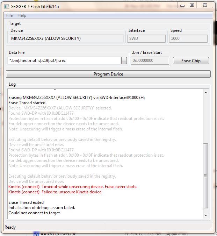Close the J-Flash Lite window

pos(205,5)
